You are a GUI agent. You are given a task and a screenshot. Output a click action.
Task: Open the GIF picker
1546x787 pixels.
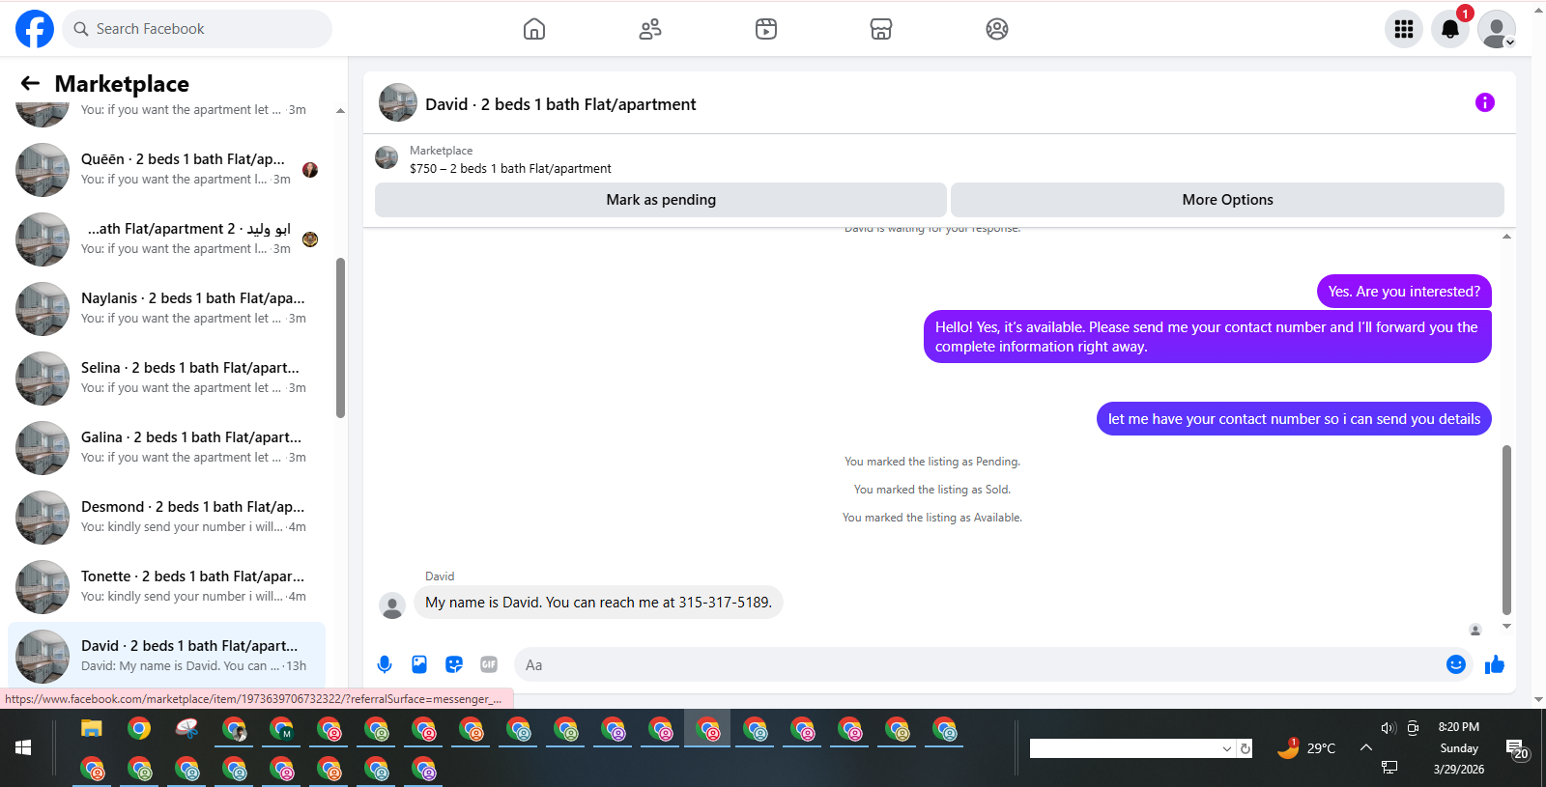[x=489, y=664]
